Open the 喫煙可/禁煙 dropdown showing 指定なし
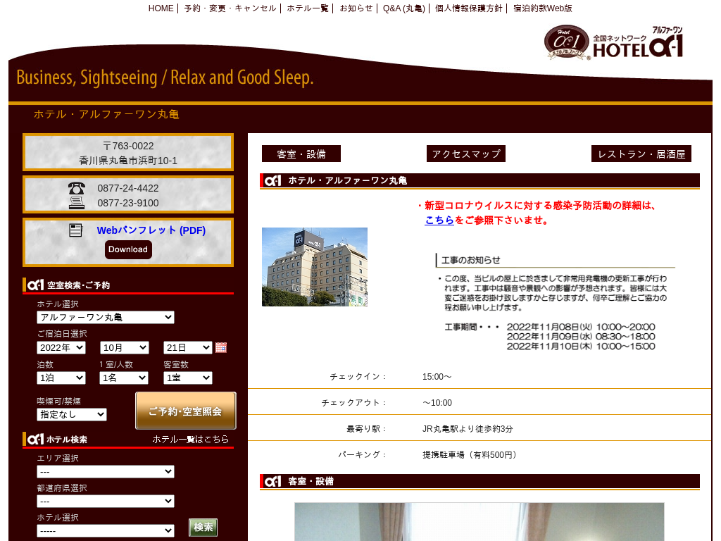Image resolution: width=721 pixels, height=541 pixels. tap(72, 414)
